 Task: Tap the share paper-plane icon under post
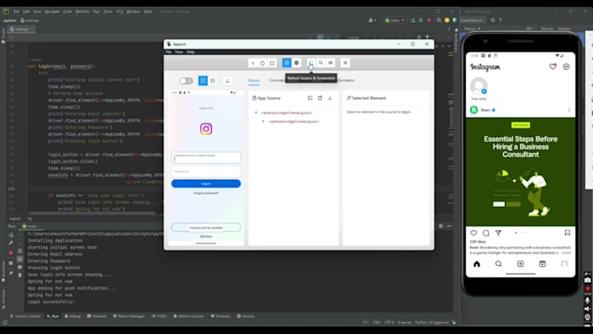[499, 233]
